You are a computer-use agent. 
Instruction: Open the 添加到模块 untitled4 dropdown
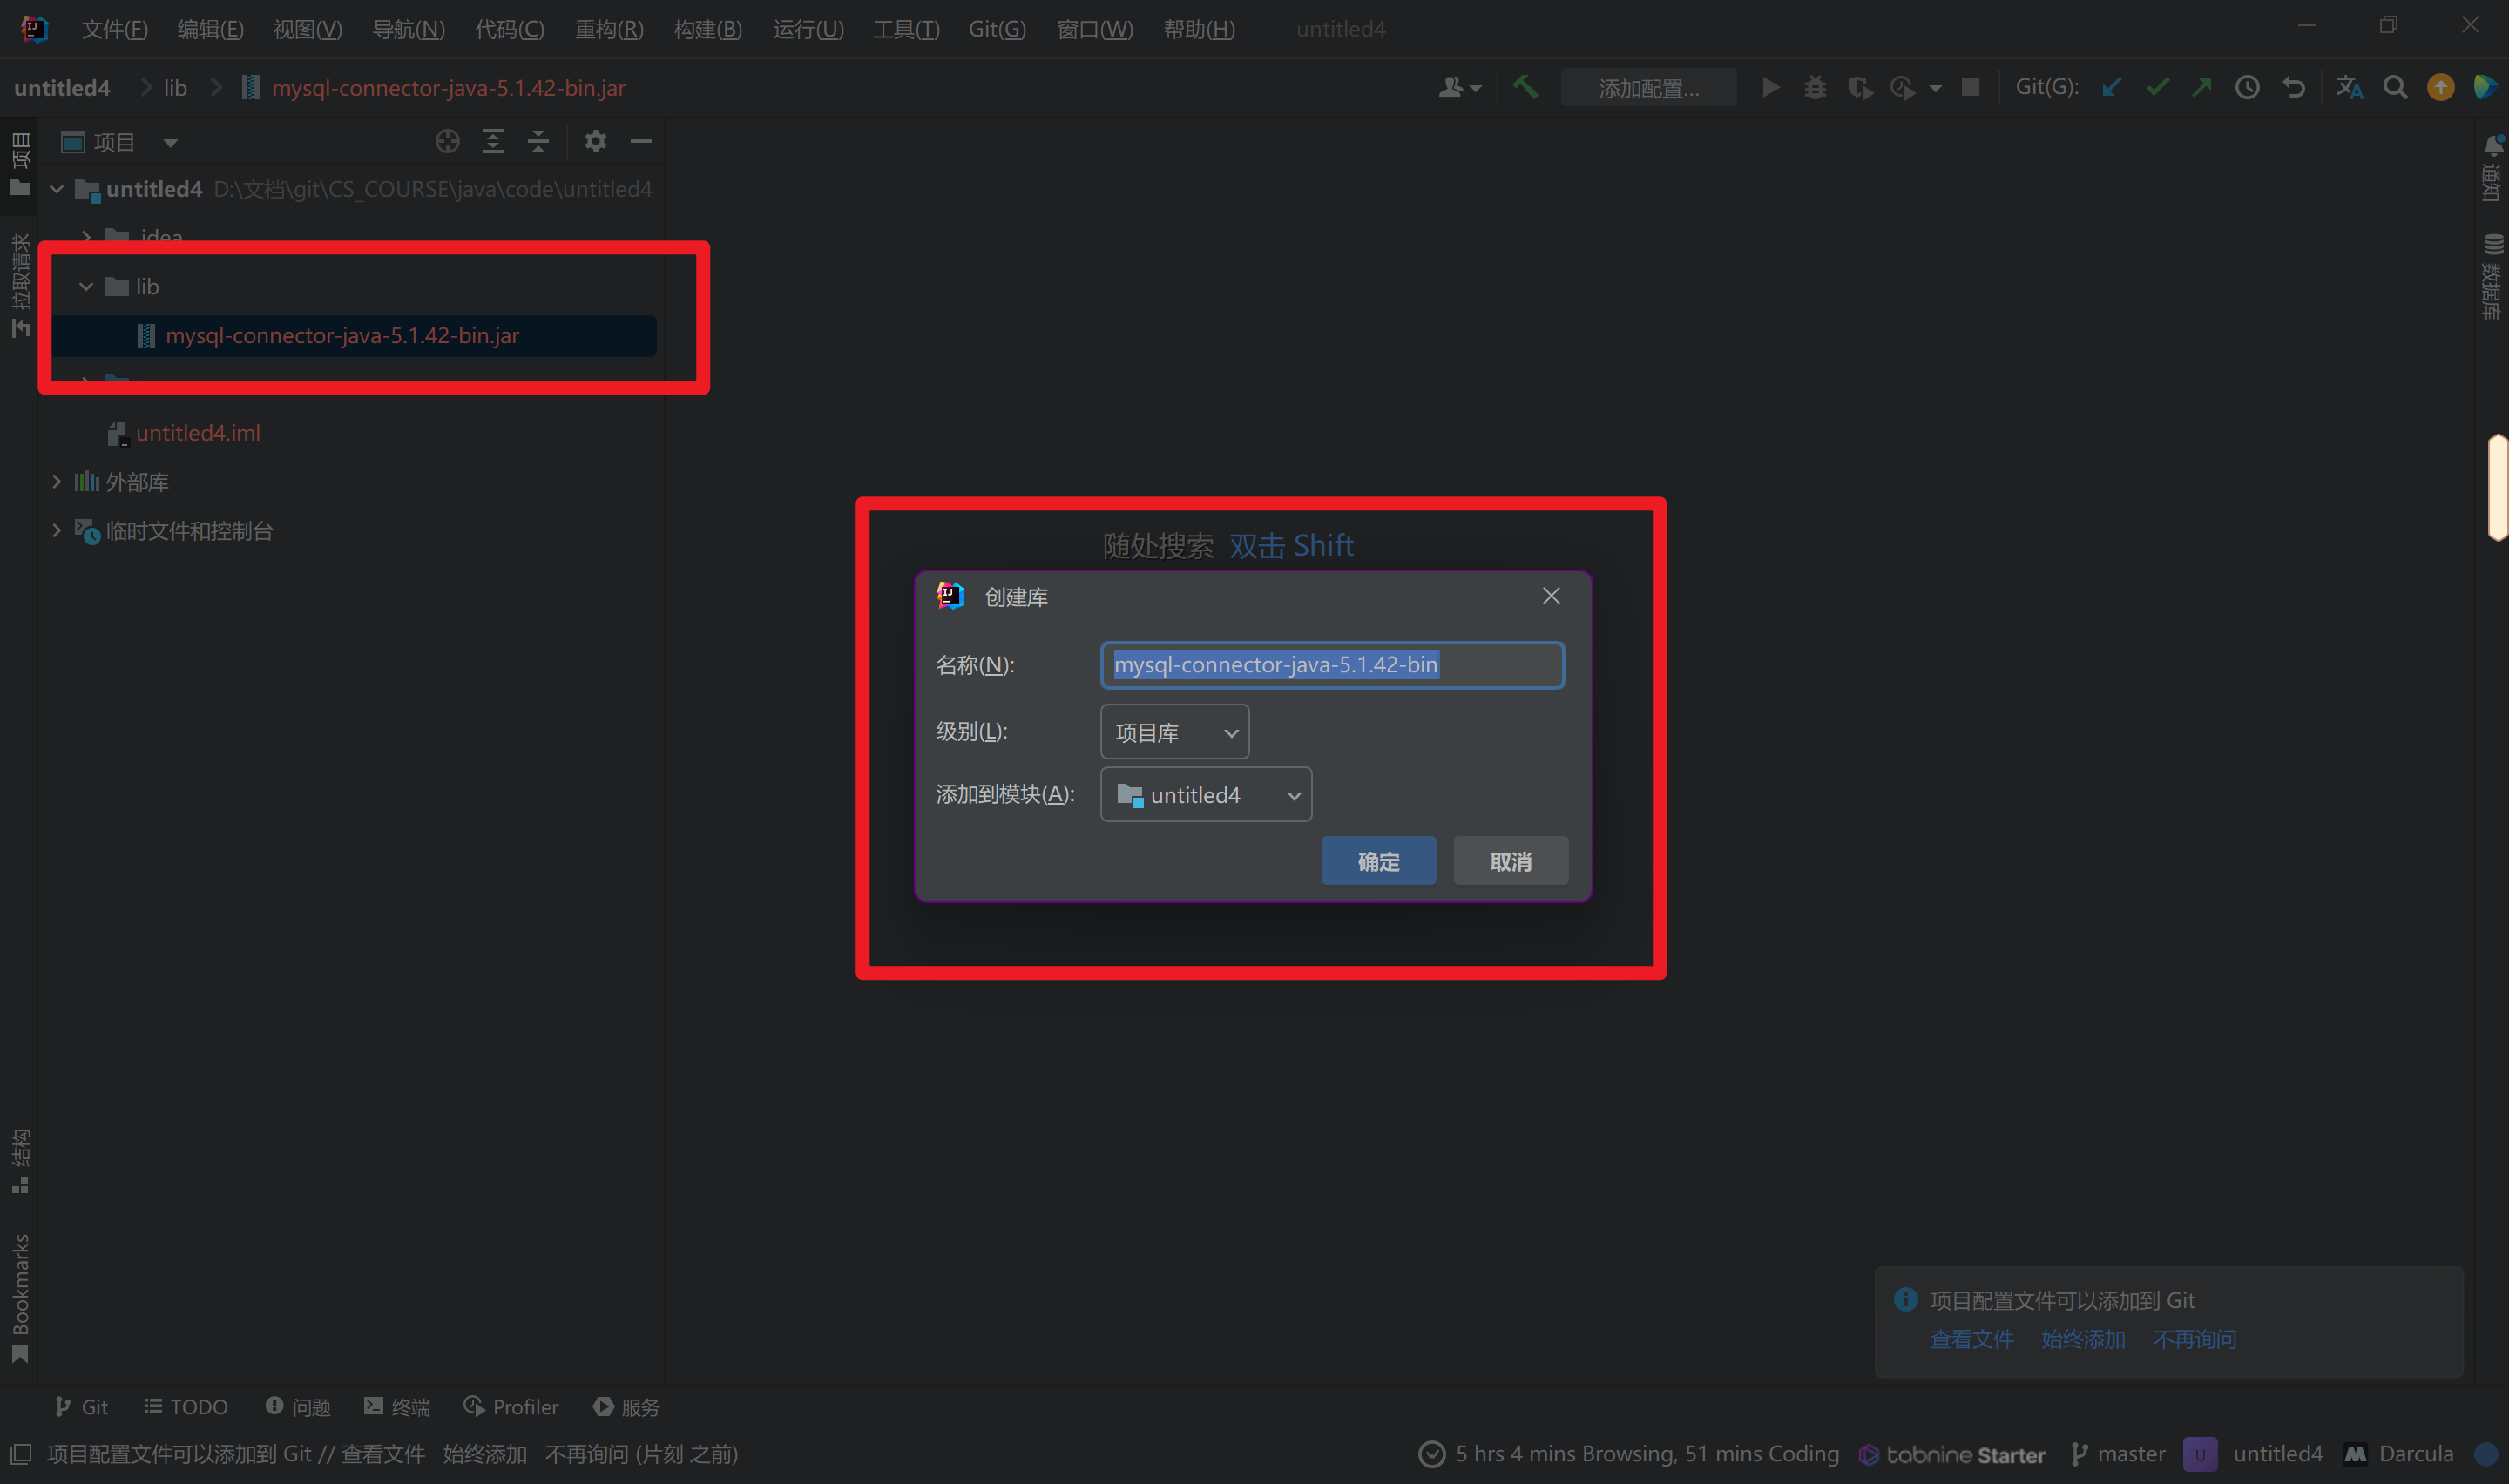(1206, 794)
